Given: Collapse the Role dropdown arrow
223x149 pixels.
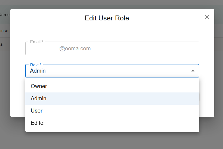Looking at the screenshot, I should pyautogui.click(x=193, y=71).
